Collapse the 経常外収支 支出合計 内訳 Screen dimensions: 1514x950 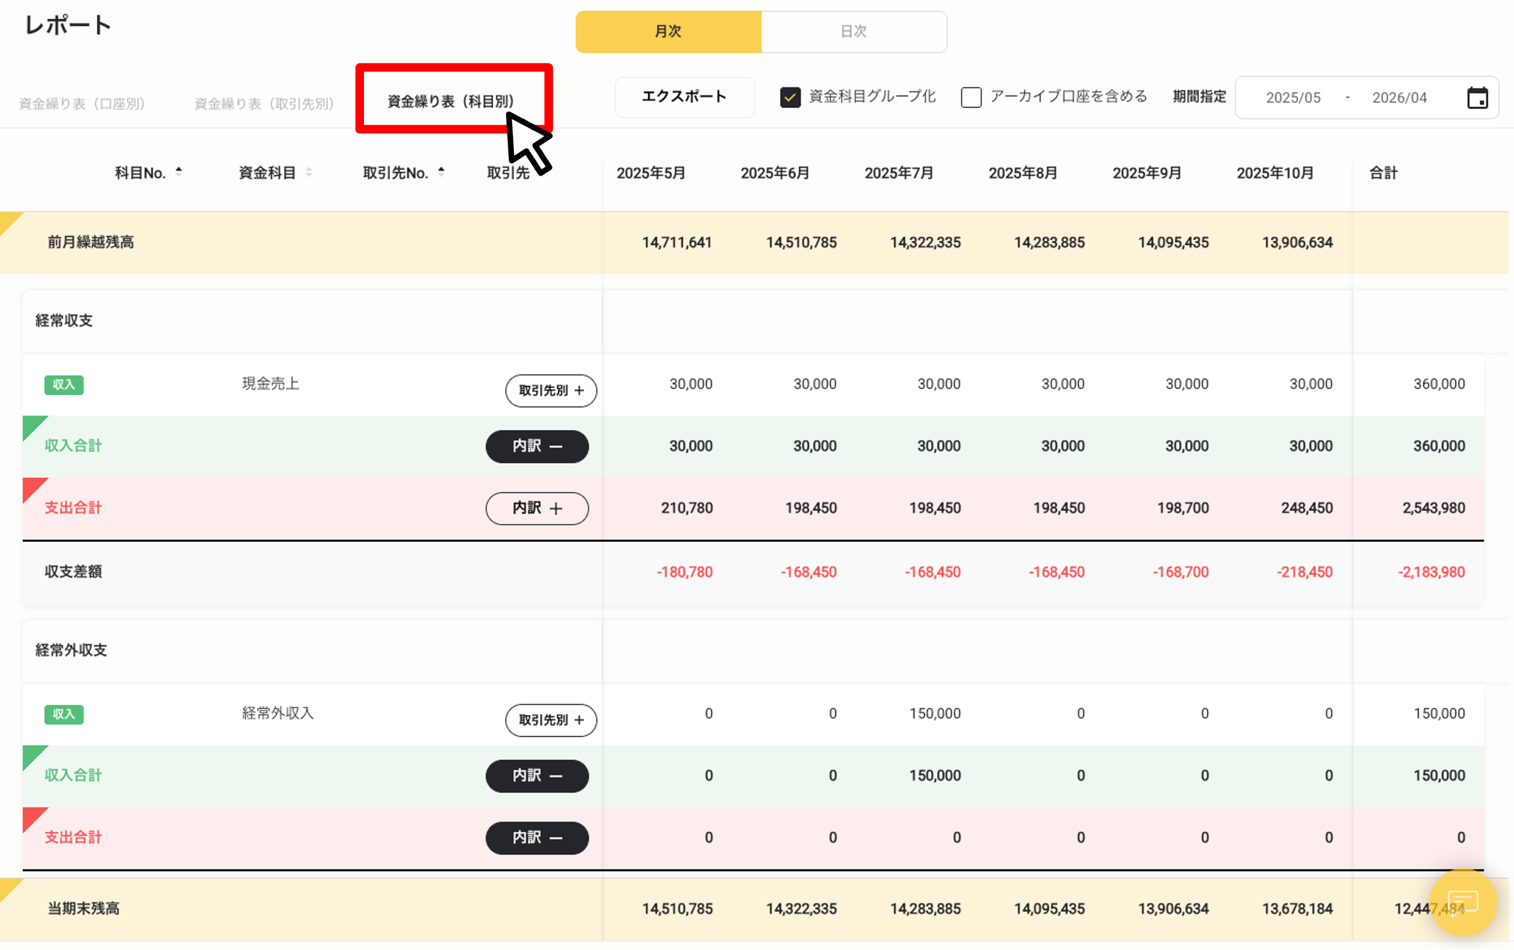coord(536,837)
